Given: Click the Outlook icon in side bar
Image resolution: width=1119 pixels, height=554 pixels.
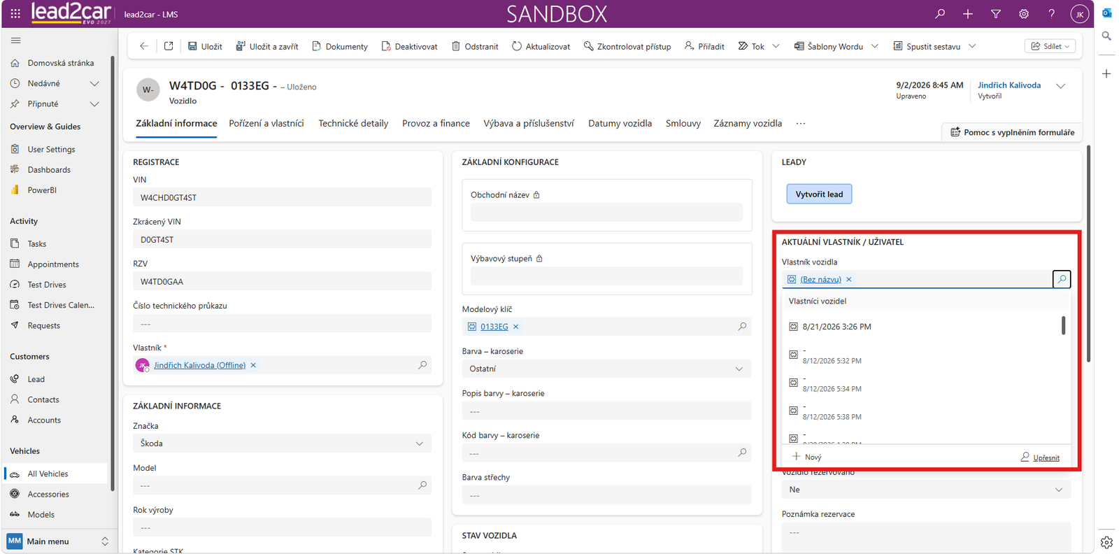Looking at the screenshot, I should pos(1106,13).
